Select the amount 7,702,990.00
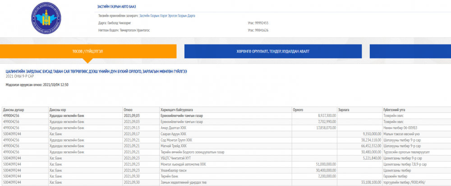Screen dimensions: 451x186 (327, 122)
